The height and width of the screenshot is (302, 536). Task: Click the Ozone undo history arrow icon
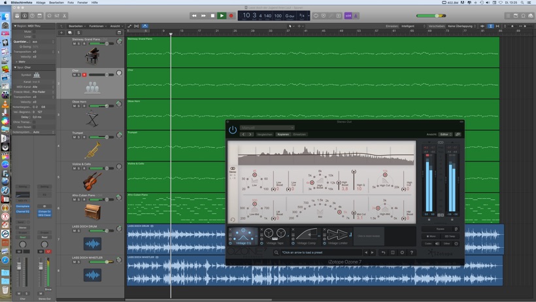click(x=383, y=252)
